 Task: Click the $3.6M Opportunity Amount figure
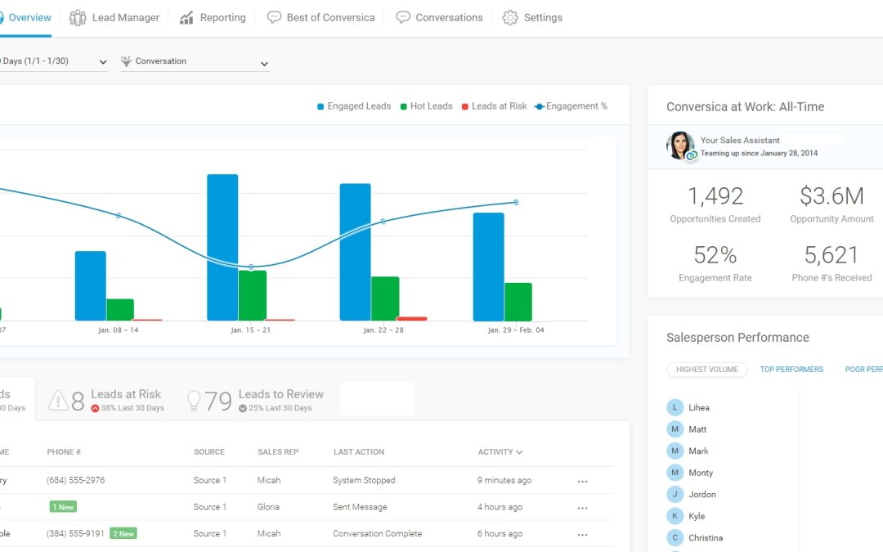831,196
